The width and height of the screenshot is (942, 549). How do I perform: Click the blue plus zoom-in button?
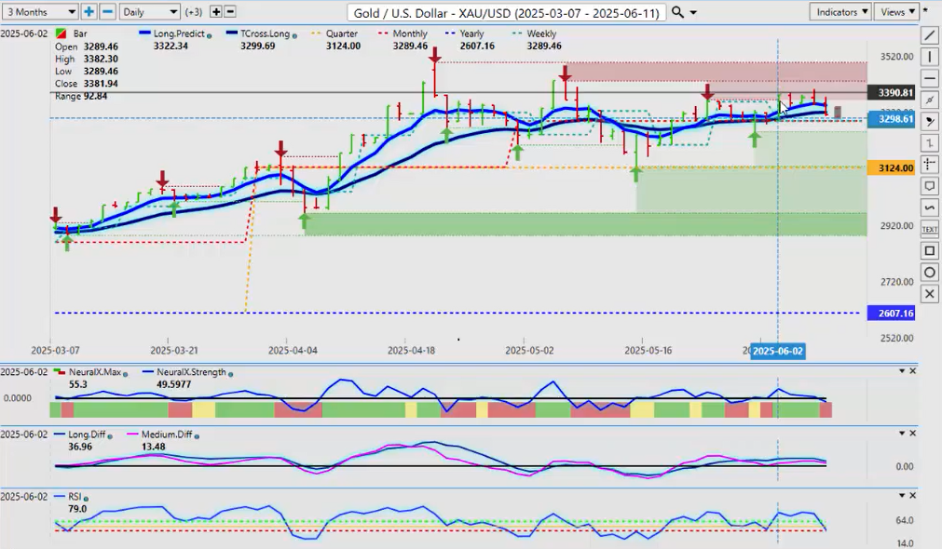pos(89,11)
